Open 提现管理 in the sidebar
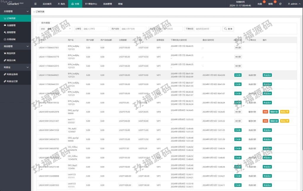 point(11,32)
